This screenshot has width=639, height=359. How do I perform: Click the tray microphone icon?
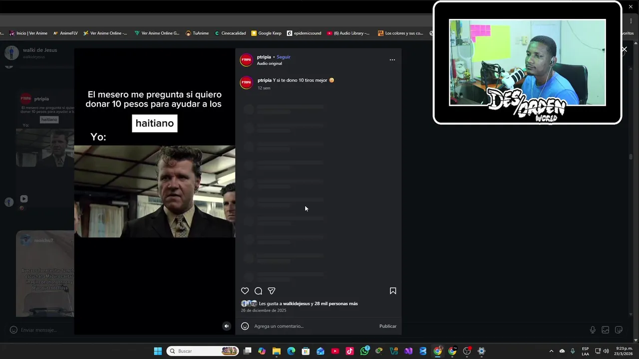tap(573, 351)
